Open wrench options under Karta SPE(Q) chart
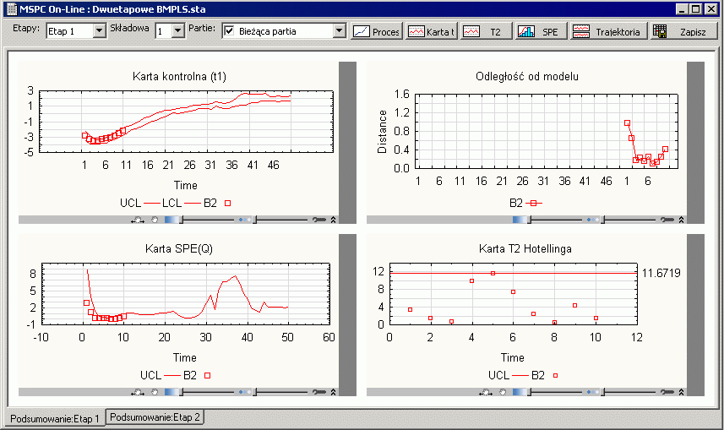Screen dimensions: 724x430 click(319, 392)
